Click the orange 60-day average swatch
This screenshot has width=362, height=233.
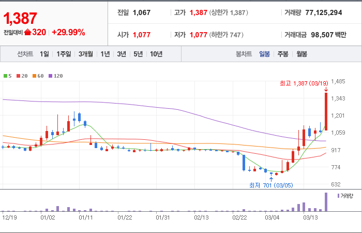pyautogui.click(x=35, y=76)
